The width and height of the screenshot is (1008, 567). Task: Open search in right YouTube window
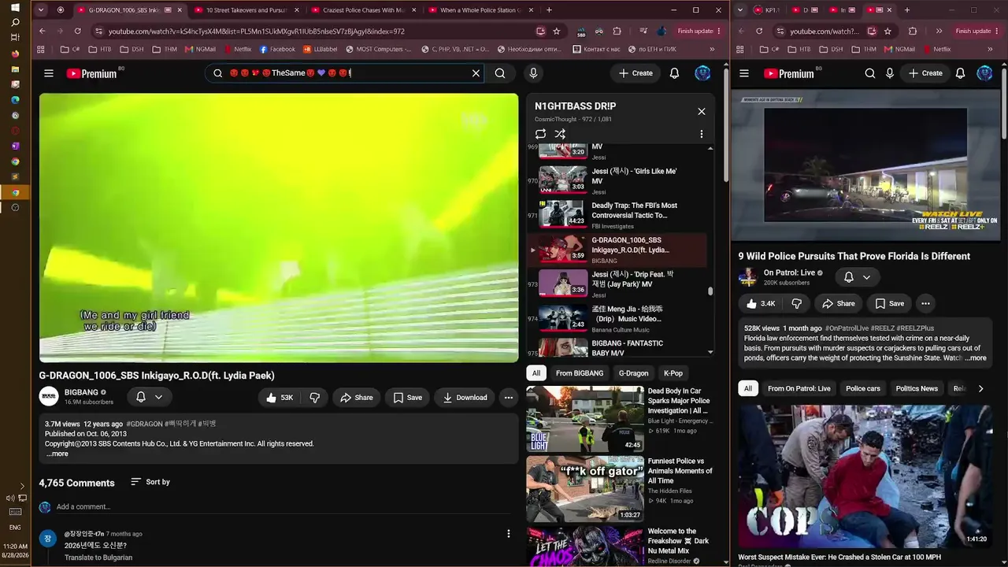870,73
